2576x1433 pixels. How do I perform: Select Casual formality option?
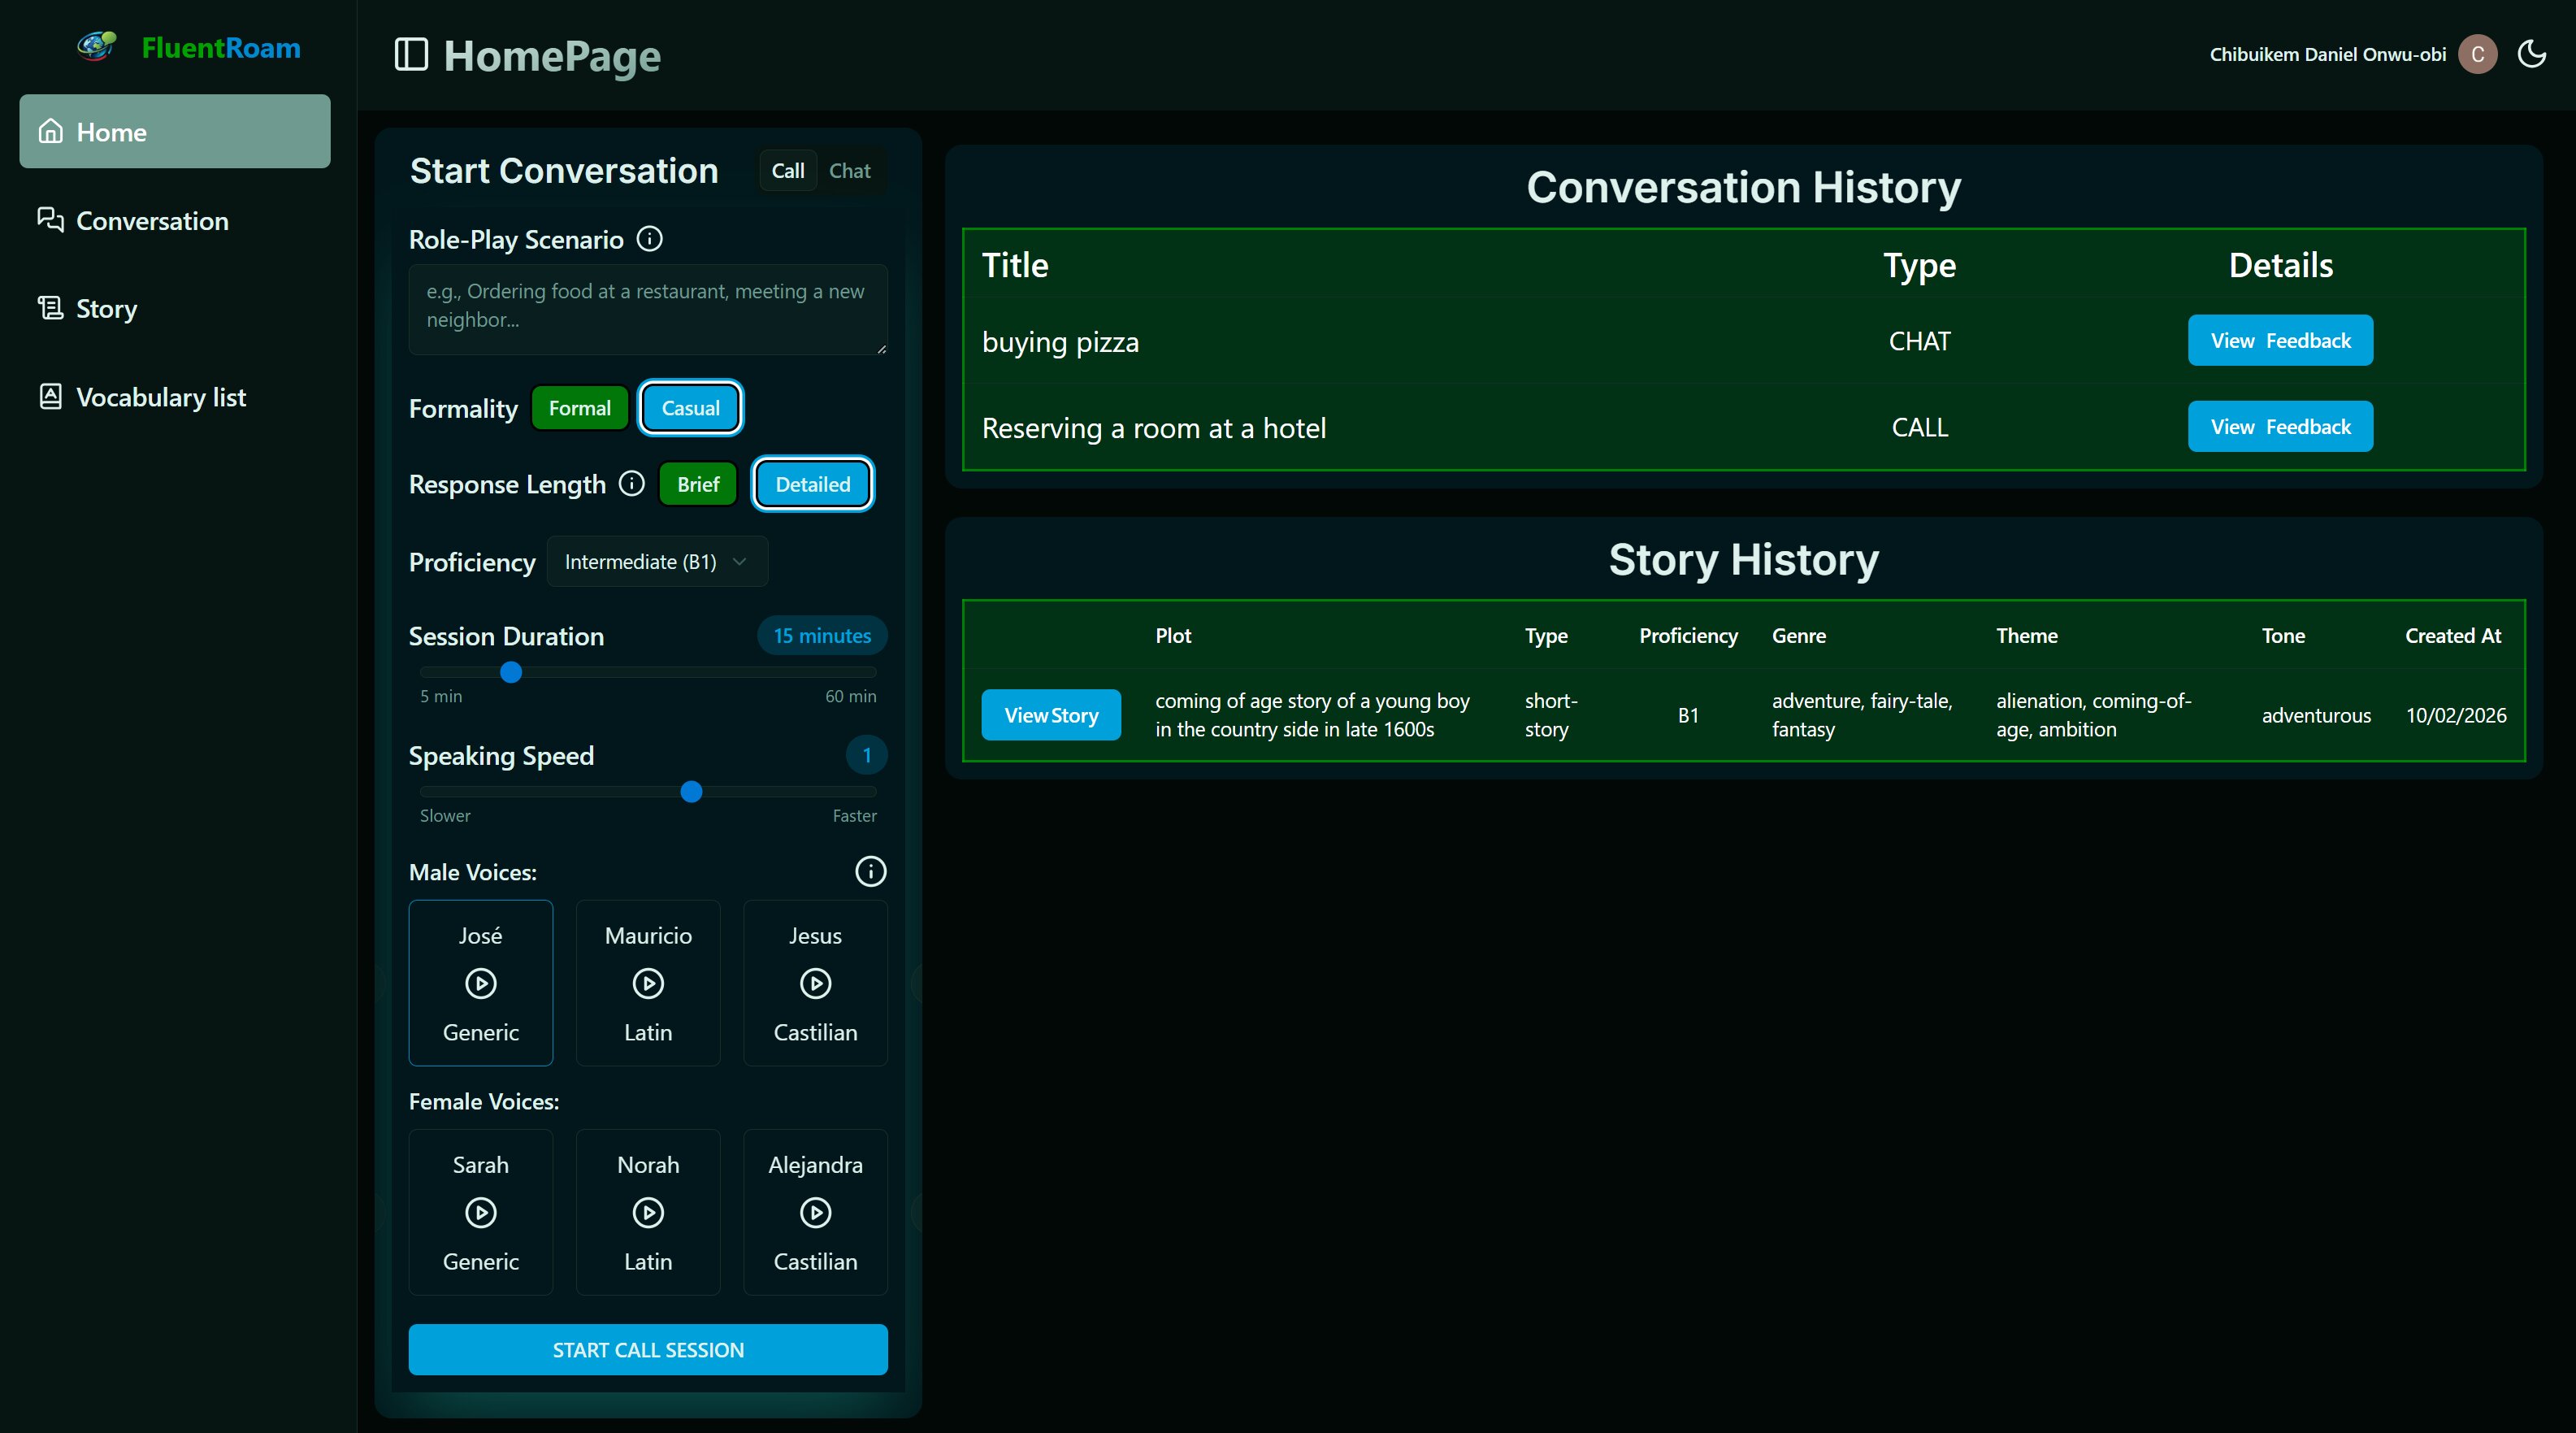coord(690,408)
